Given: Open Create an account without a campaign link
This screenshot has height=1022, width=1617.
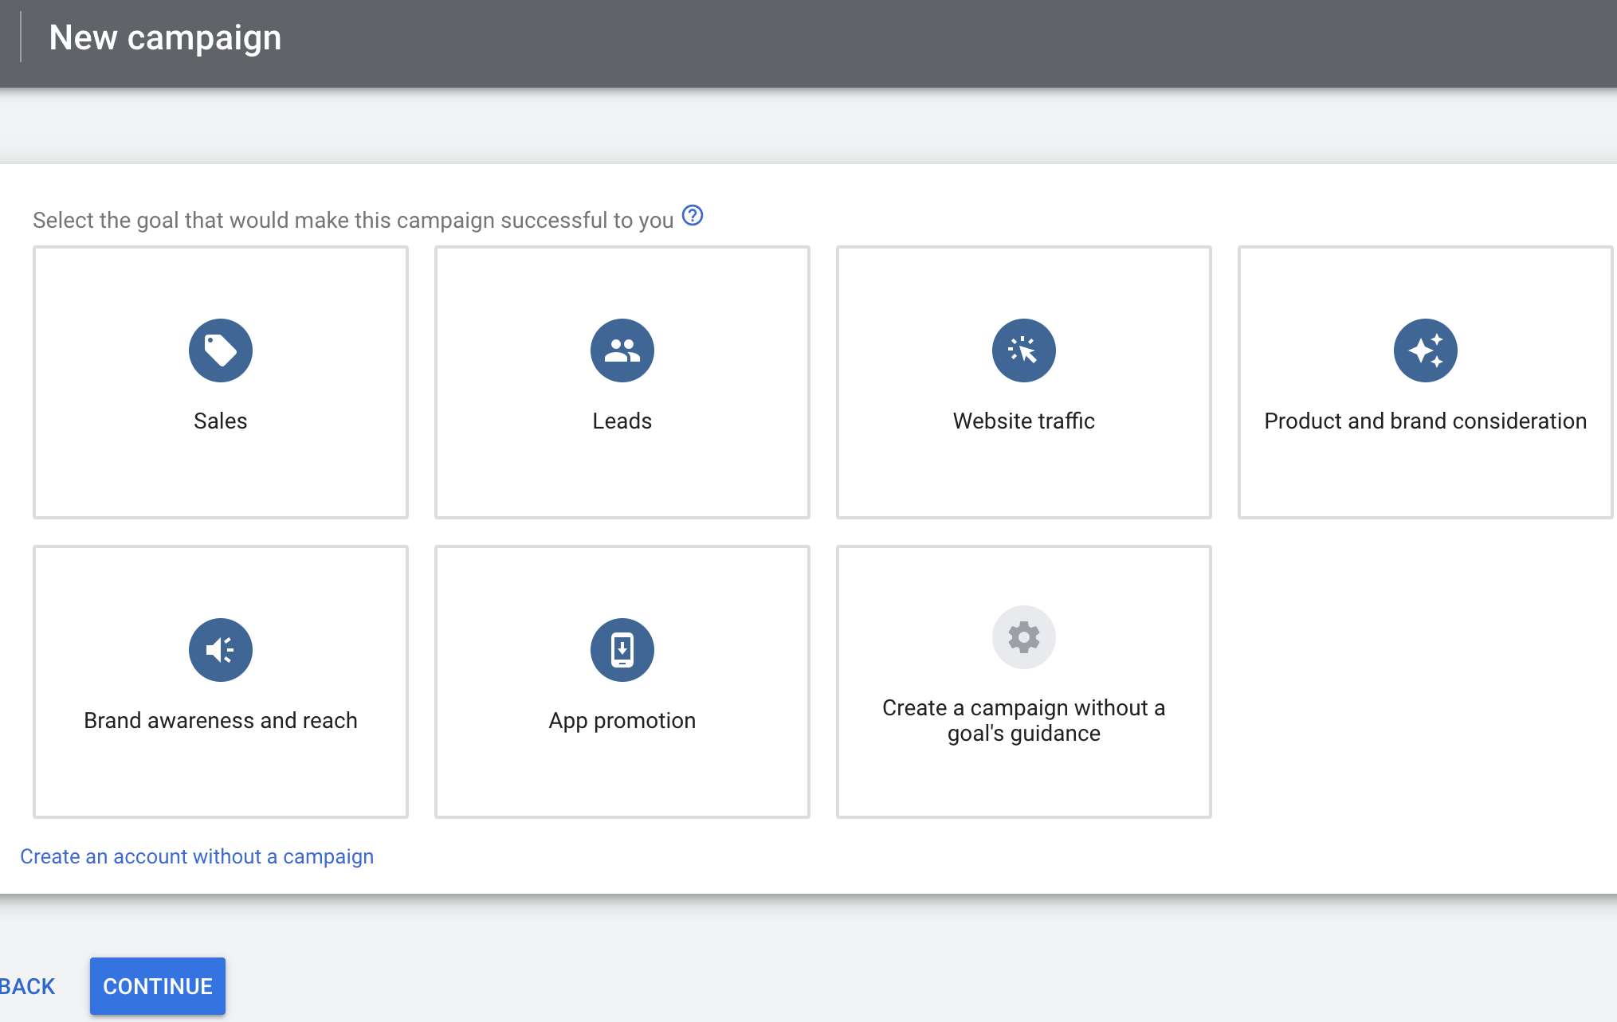Looking at the screenshot, I should pyautogui.click(x=197, y=856).
